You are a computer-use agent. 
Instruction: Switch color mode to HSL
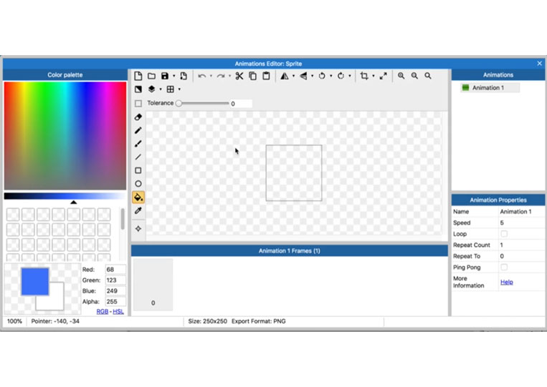coord(118,311)
